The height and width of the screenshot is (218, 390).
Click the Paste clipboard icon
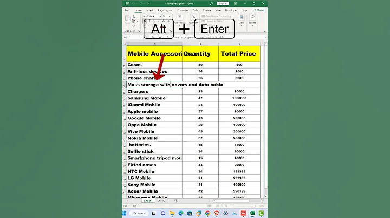[x=128, y=18]
